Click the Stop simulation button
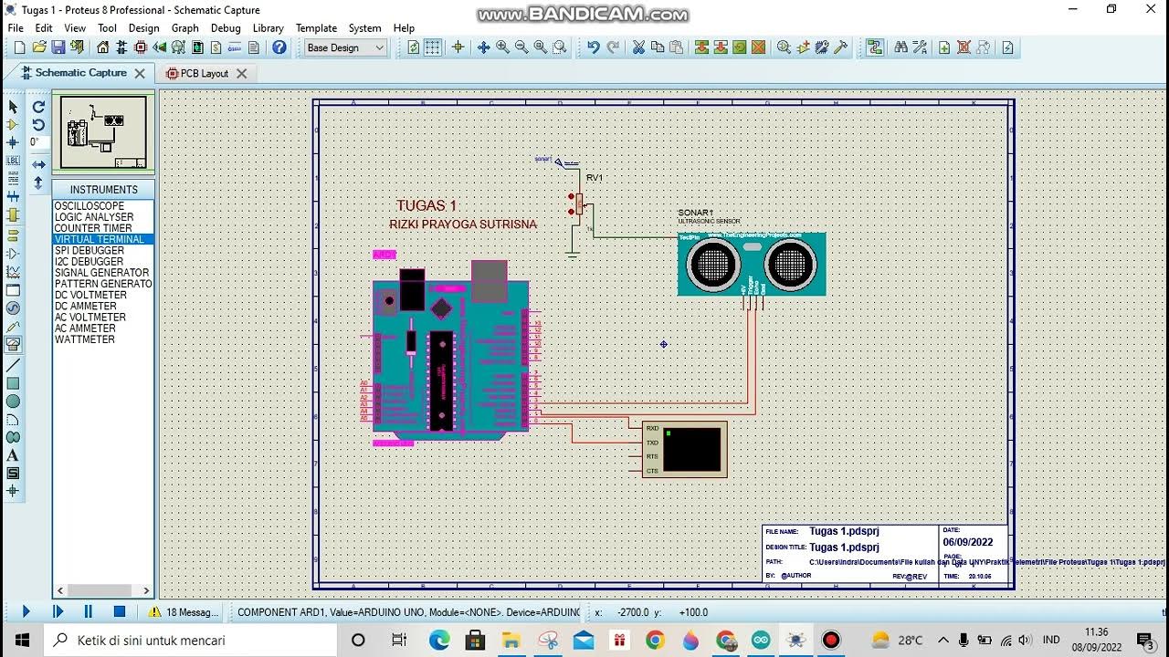 120,611
